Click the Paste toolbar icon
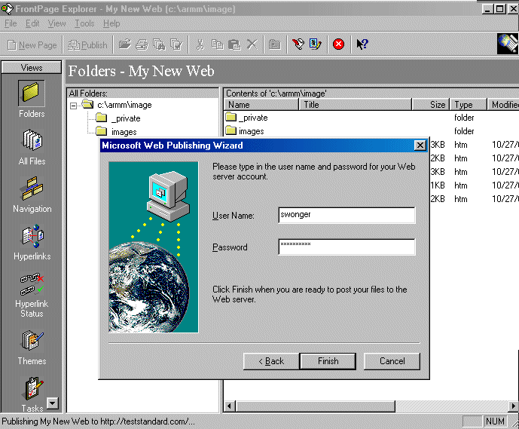 pyautogui.click(x=235, y=44)
